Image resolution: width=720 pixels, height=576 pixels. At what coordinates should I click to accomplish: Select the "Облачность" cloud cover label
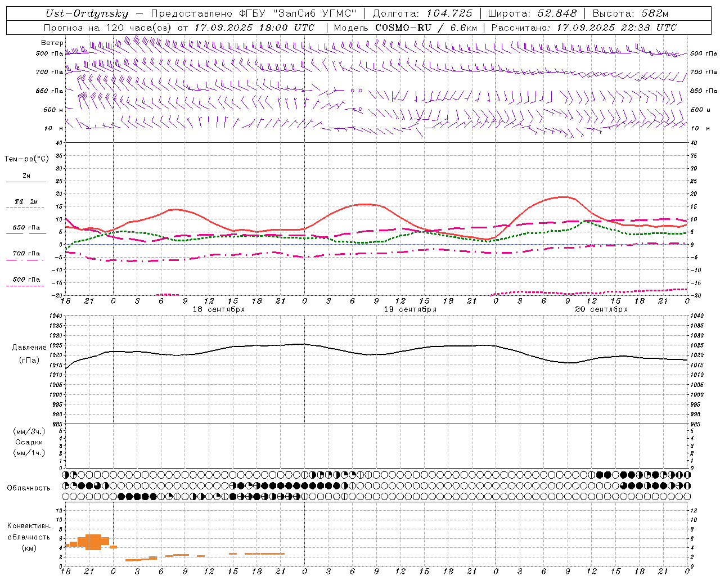[x=29, y=488]
